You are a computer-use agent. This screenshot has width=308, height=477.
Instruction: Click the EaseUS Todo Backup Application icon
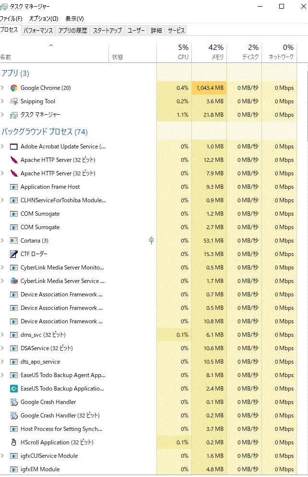click(x=14, y=389)
